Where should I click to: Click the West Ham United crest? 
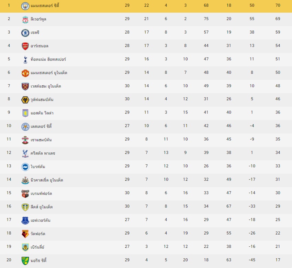point(25,87)
